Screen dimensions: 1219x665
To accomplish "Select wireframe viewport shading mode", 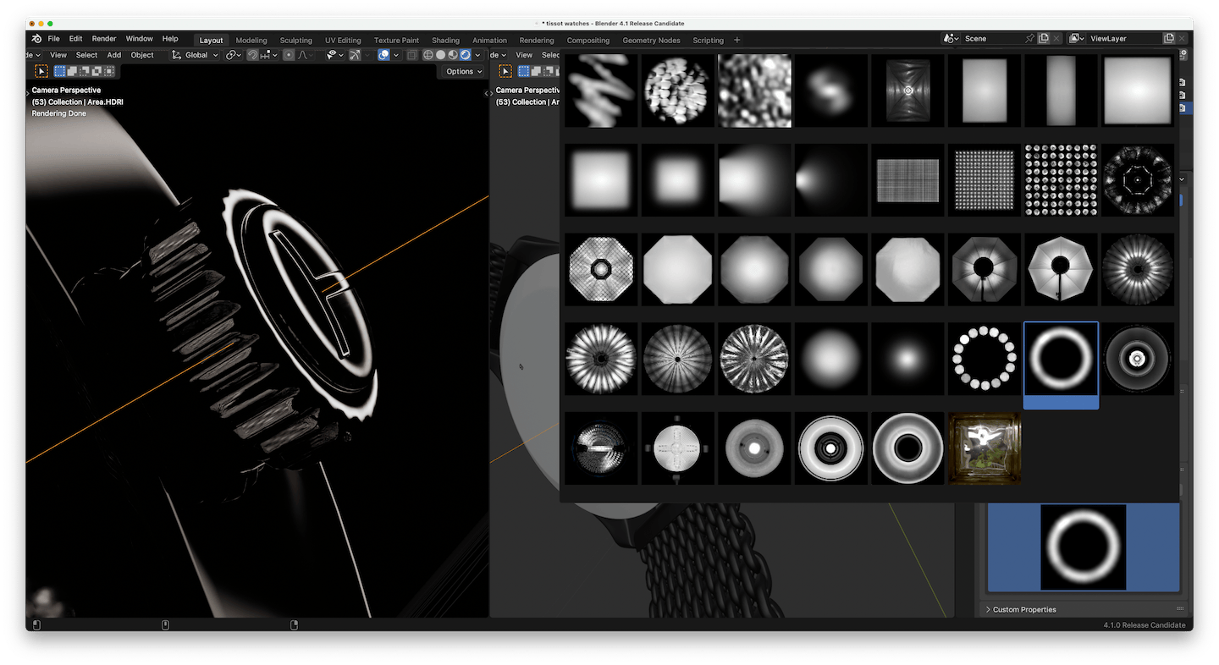I will pos(428,55).
